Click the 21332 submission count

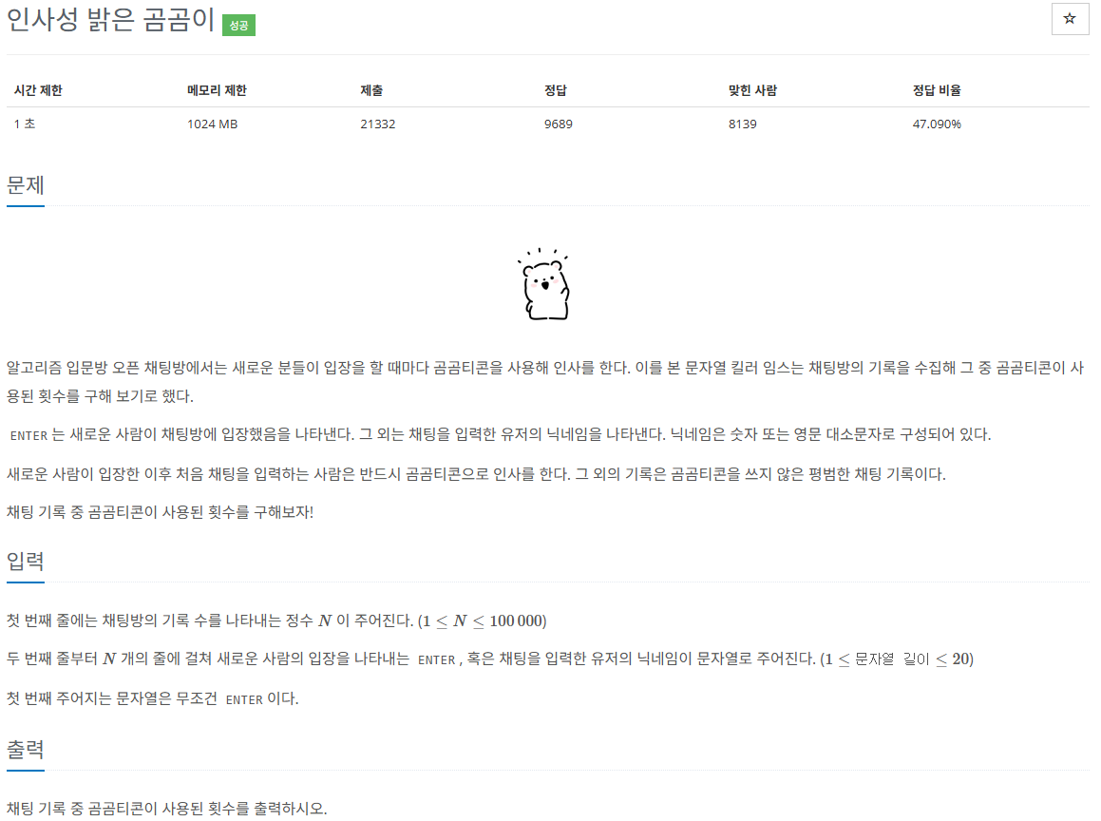[378, 124]
